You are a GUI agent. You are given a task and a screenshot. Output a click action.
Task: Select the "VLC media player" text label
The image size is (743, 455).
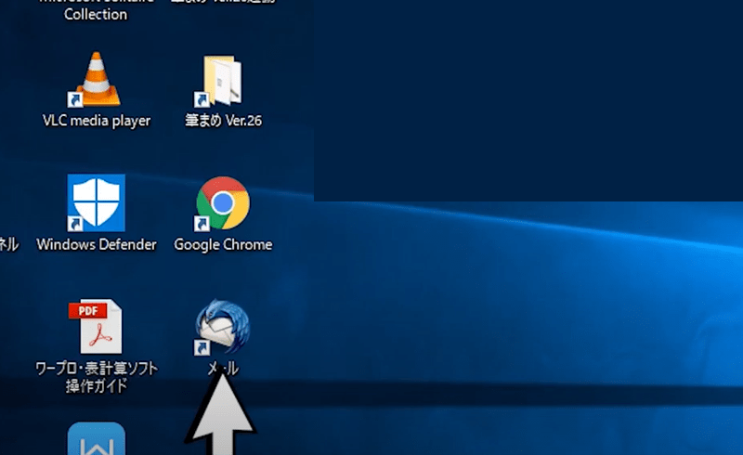tap(96, 121)
